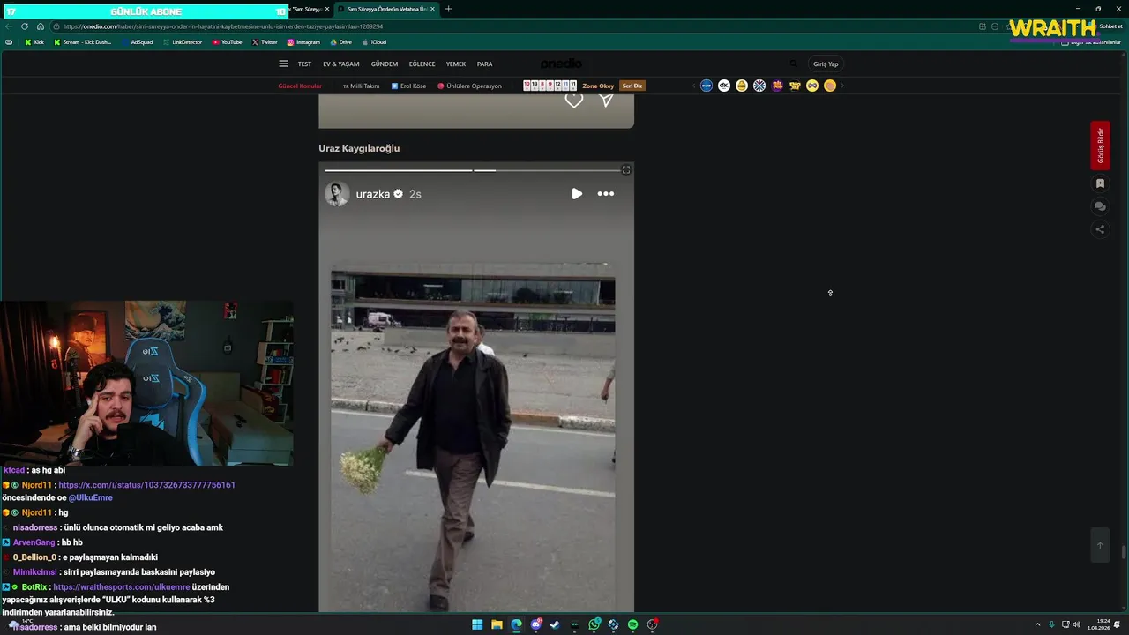Screen dimensions: 1129x635
Task: Open the LinkDetector bookmark
Action: 183,41
